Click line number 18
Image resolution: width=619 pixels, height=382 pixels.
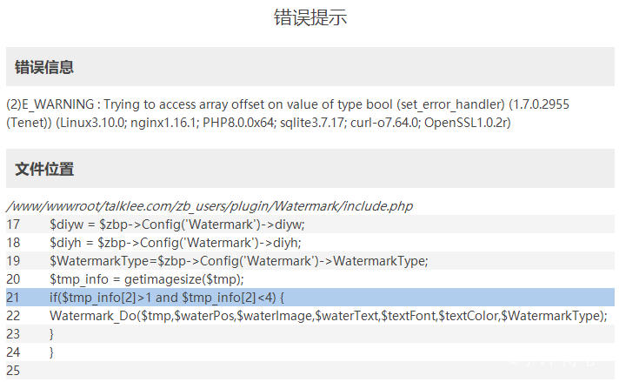point(13,243)
